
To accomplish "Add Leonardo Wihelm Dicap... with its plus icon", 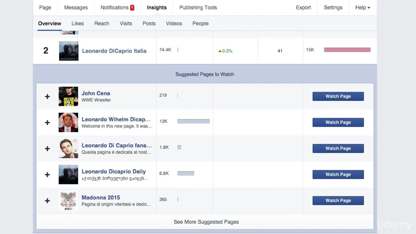I will 47,123.
